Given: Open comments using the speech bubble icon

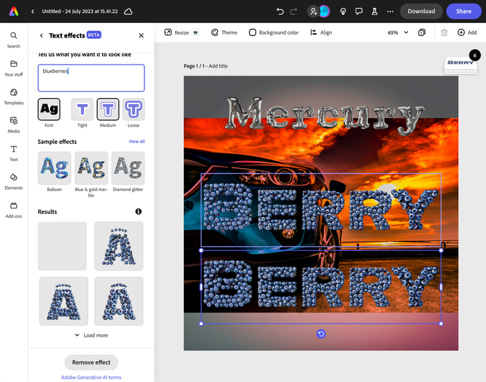Looking at the screenshot, I should click(x=359, y=11).
